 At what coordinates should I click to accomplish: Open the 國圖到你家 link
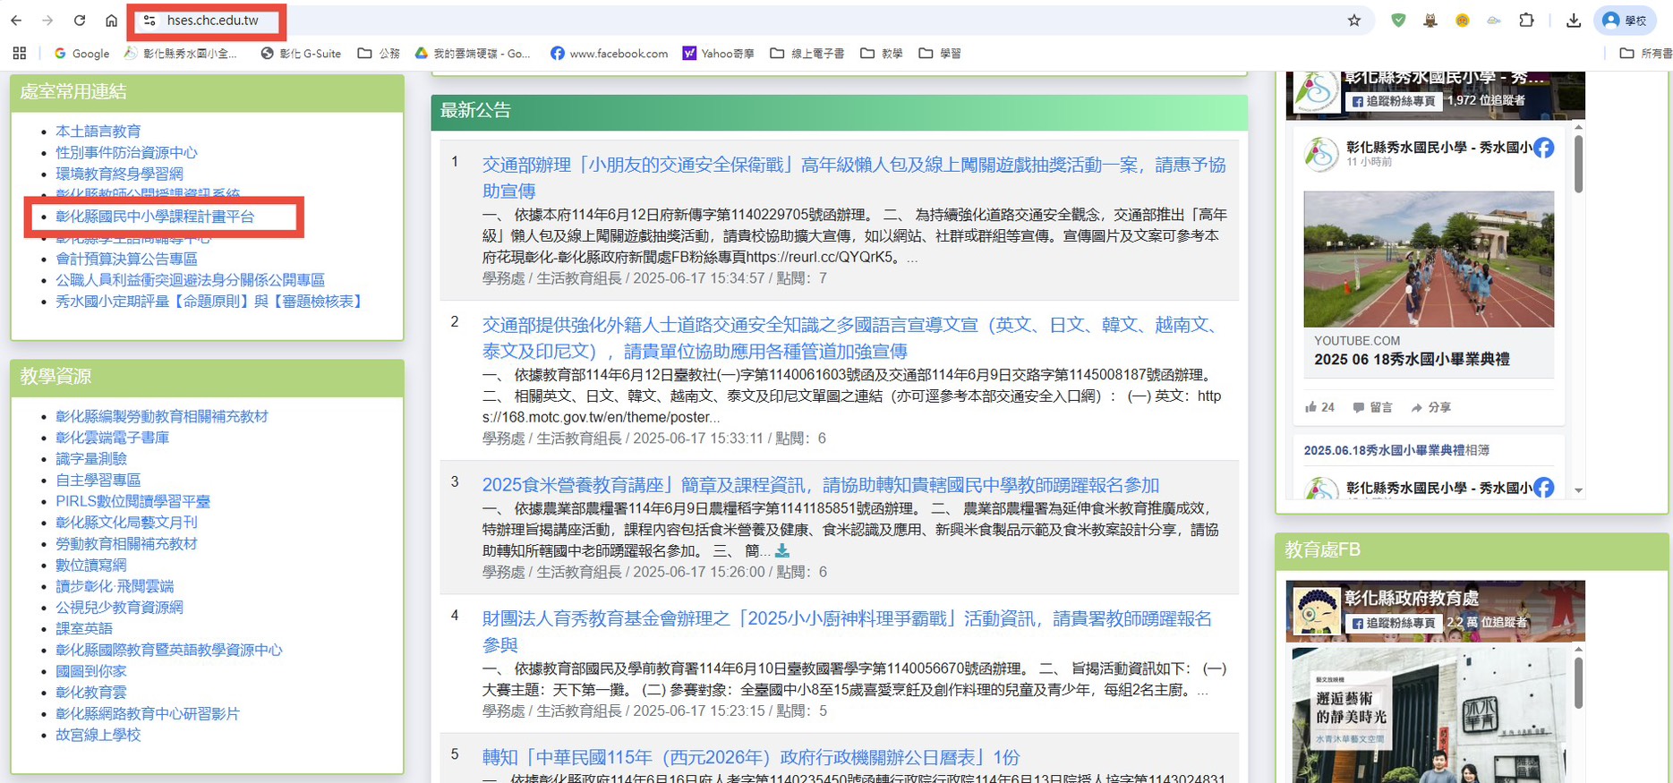91,671
